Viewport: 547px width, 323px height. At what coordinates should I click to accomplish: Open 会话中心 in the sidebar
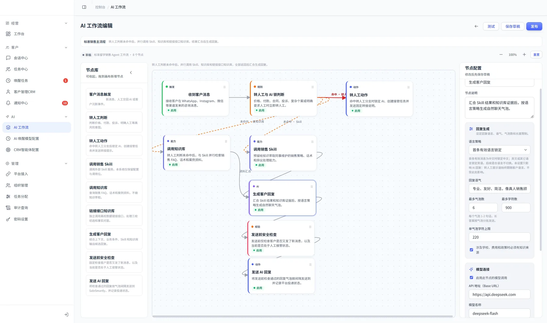click(37, 58)
